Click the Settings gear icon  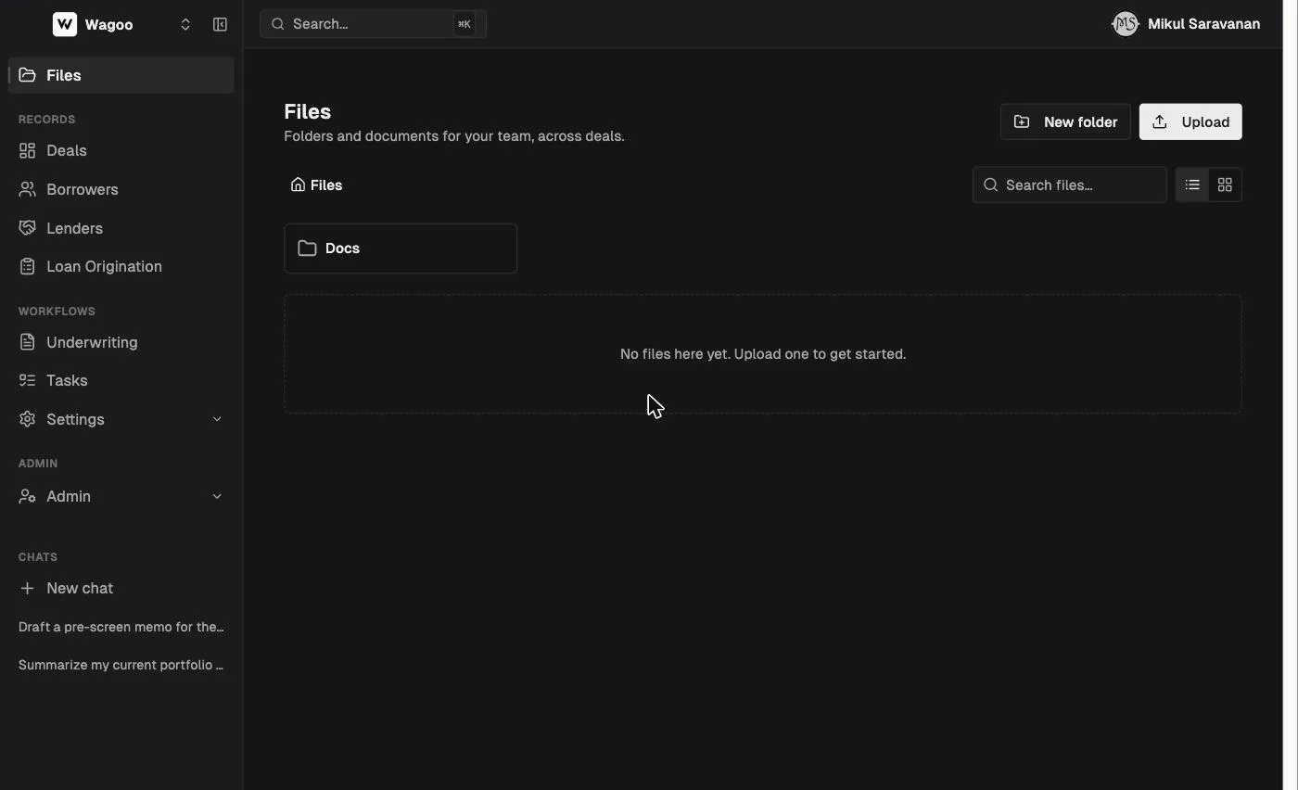28,419
